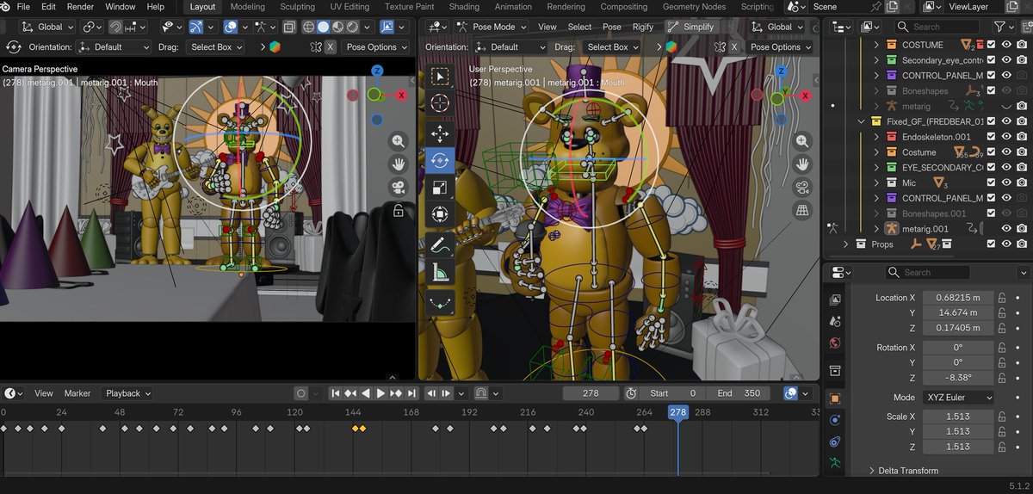Screen dimensions: 1033x494
Task: Hide the COSTUME collection with its eye icon
Action: pyautogui.click(x=1006, y=45)
